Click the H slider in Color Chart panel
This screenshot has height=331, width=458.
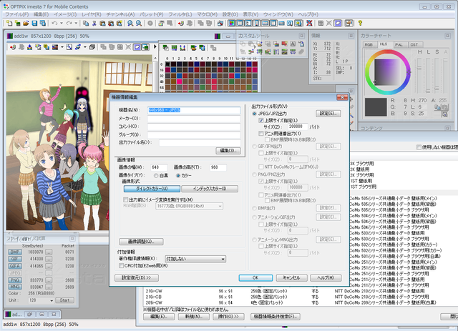[420, 75]
